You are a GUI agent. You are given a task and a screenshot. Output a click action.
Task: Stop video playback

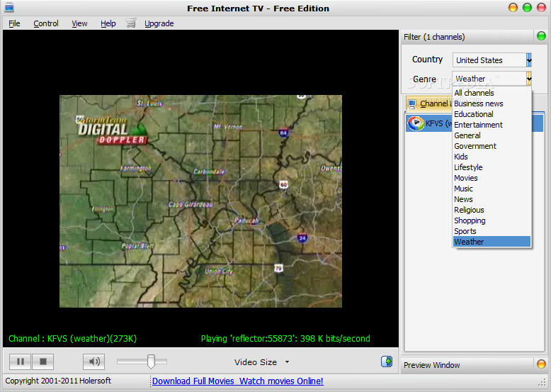43,362
